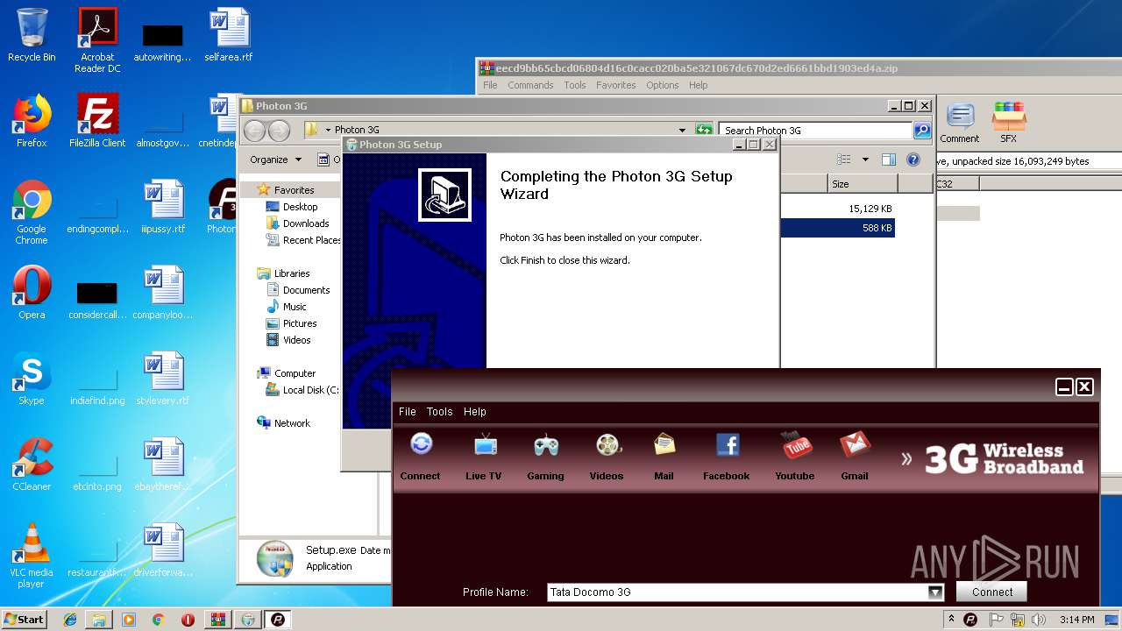Click Explorer back navigation arrow

[255, 131]
